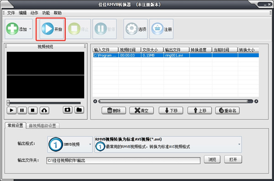Click the Stop (停止) toolbar button
The width and height of the screenshot is (274, 181).
pos(79,29)
